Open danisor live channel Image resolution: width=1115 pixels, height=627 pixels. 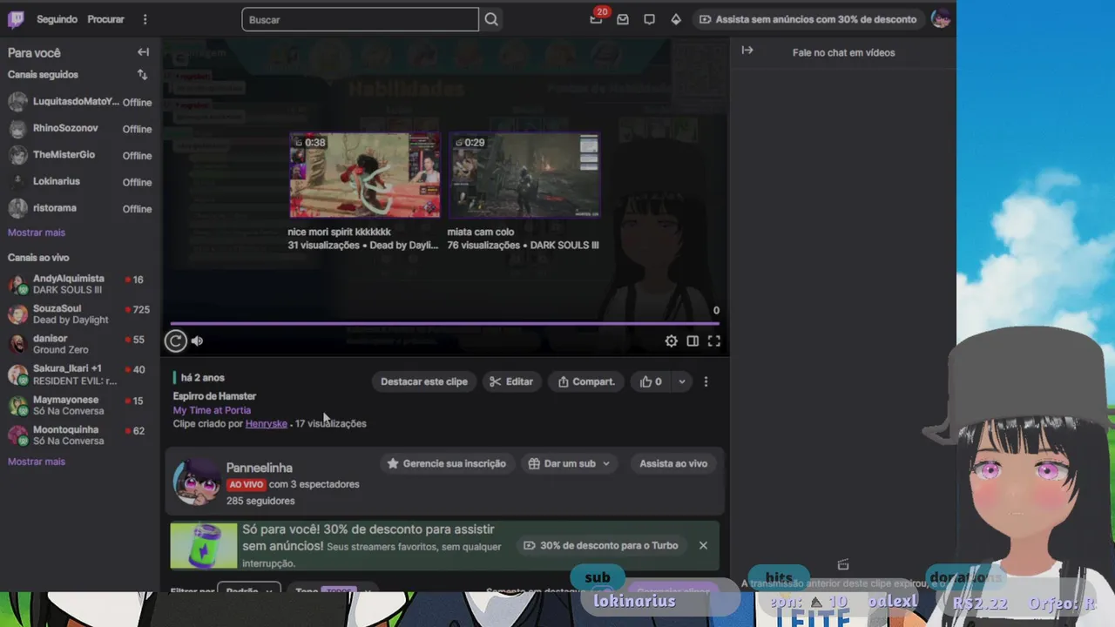tap(80, 344)
